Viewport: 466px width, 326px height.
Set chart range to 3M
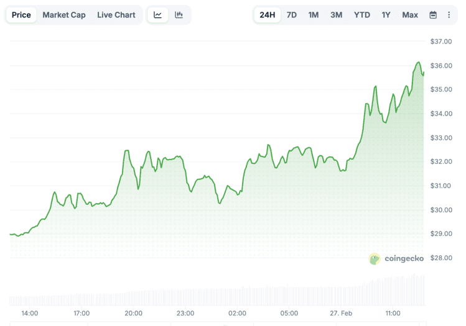coord(336,15)
